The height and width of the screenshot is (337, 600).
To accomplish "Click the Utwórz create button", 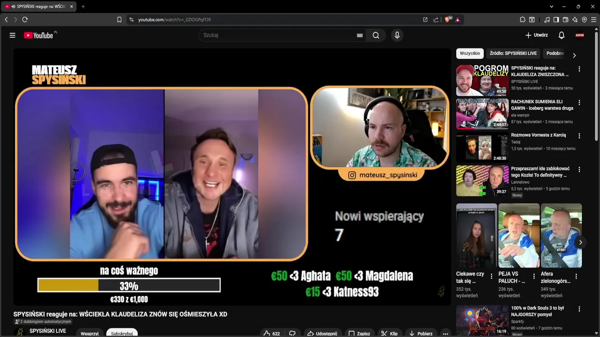I will click(x=537, y=35).
